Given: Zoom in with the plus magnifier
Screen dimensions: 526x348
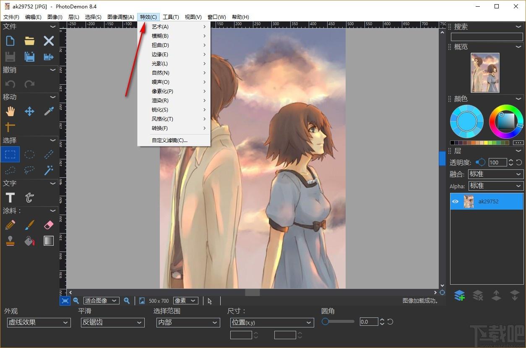Looking at the screenshot, I should pos(127,301).
